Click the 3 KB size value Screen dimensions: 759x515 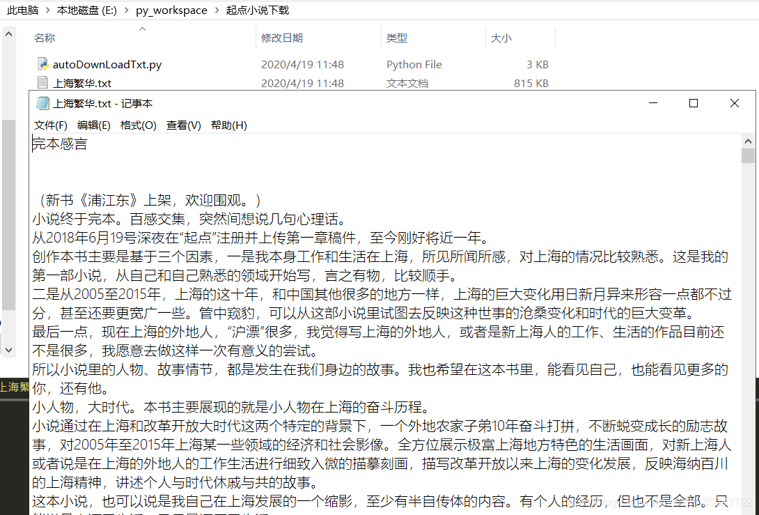click(x=538, y=64)
